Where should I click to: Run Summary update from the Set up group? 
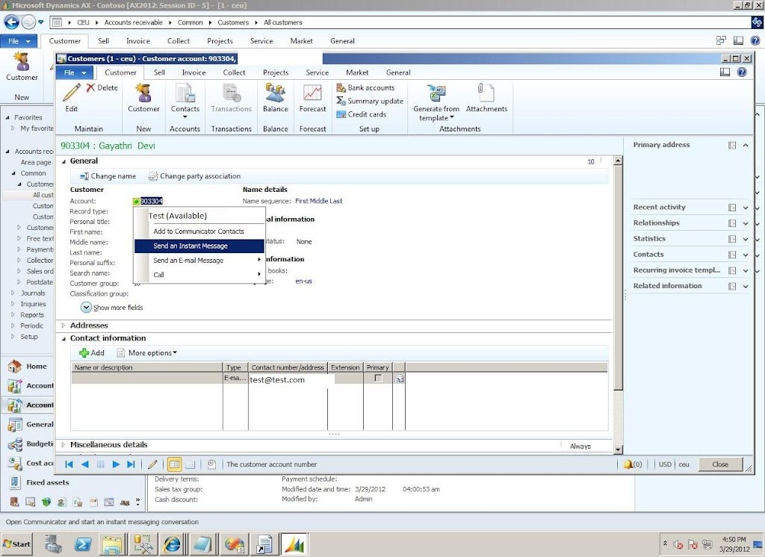(370, 101)
